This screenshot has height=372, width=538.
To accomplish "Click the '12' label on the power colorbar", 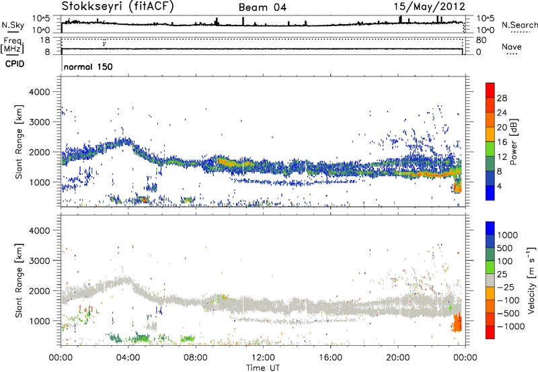I will pos(502,157).
